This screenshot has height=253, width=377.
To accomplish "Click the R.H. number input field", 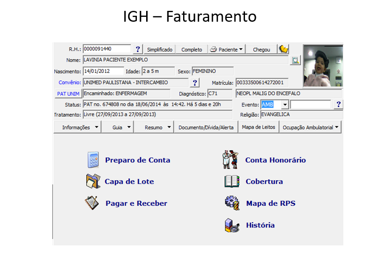I will coord(107,49).
